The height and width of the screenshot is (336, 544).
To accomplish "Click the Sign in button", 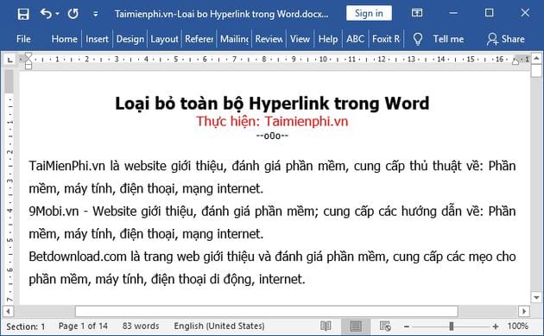I will pos(369,13).
